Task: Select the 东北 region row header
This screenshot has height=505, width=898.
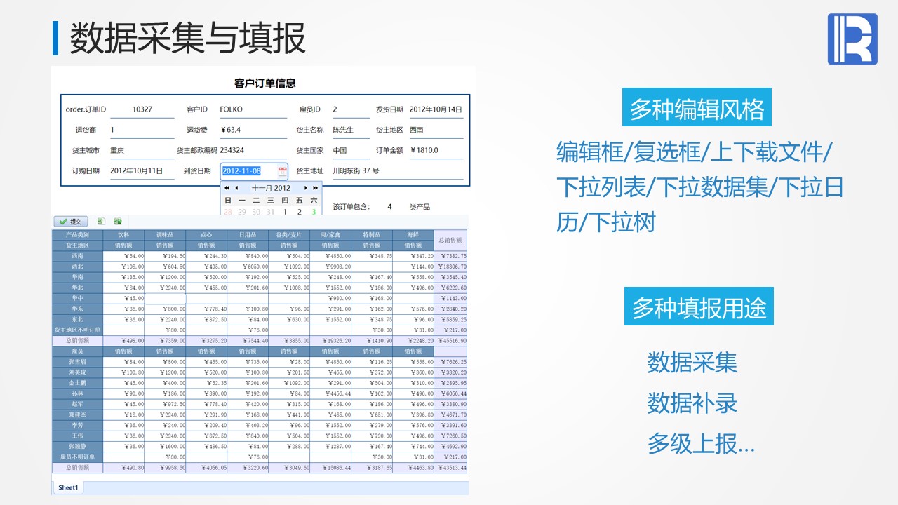Action: 77,319
